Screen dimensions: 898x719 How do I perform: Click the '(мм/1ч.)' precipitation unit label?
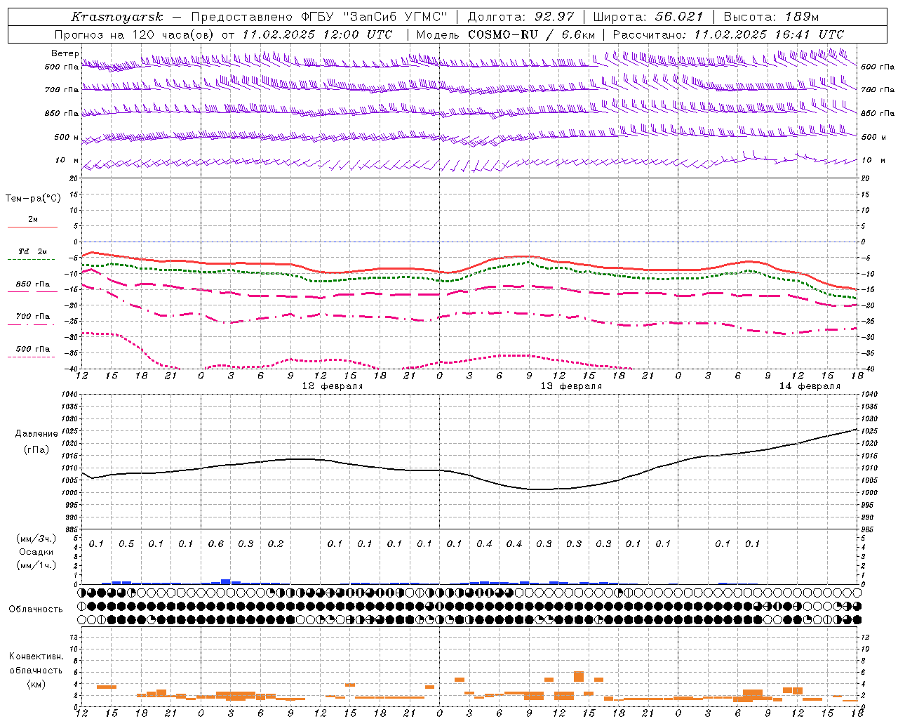pos(36,565)
